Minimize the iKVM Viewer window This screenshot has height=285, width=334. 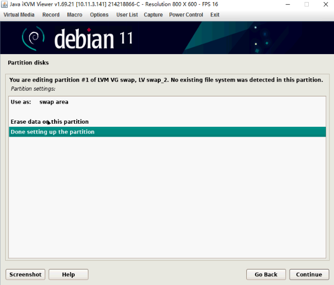(288, 4)
